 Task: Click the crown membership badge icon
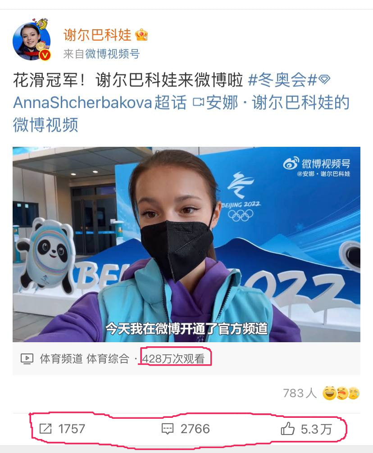pyautogui.click(x=141, y=35)
